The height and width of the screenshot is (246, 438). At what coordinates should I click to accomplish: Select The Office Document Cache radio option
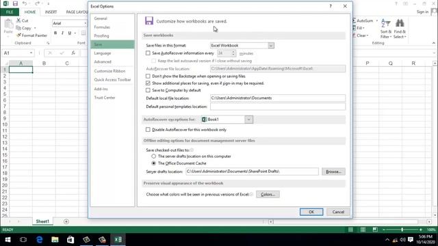(x=153, y=163)
